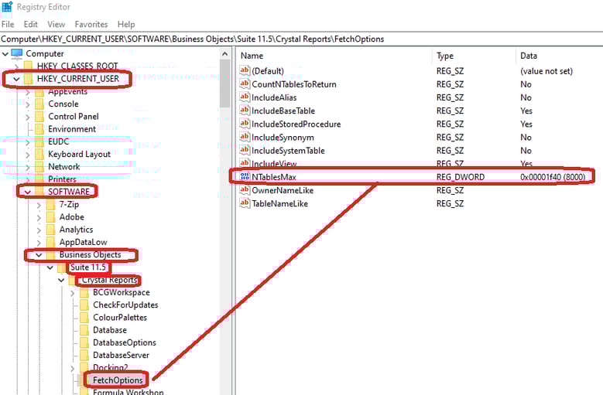Open the File menu
Screen dimensions: 603x395
pos(8,24)
